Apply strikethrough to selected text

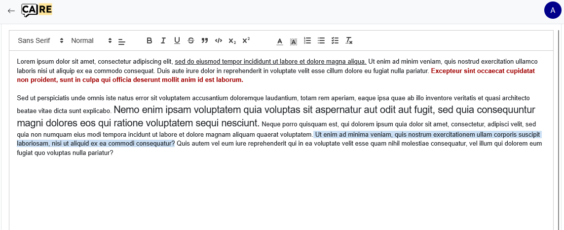click(191, 41)
